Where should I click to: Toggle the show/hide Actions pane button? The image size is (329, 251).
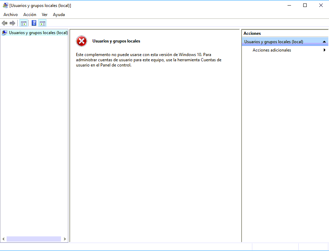[43, 23]
